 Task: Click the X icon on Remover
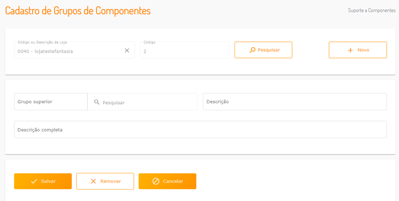(x=93, y=181)
